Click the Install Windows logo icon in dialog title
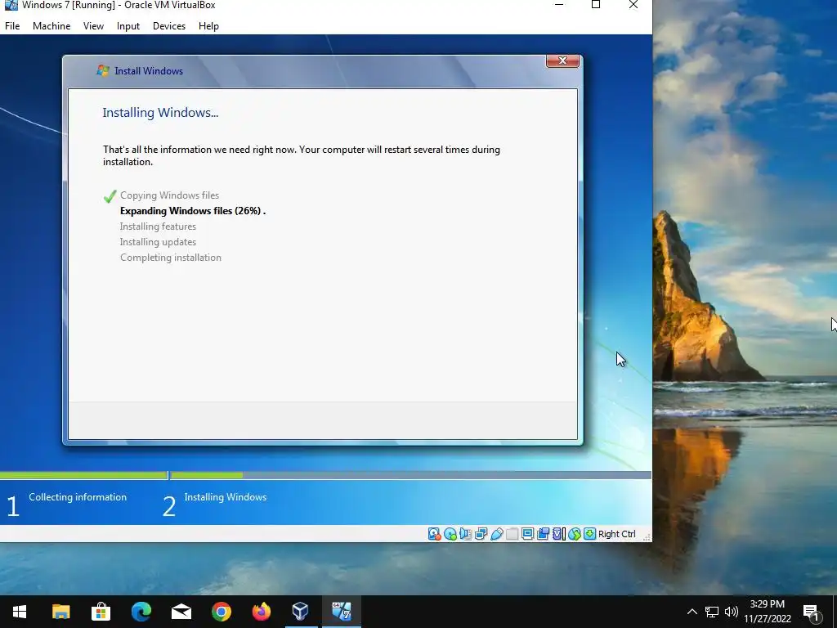This screenshot has width=837, height=628. click(x=102, y=70)
